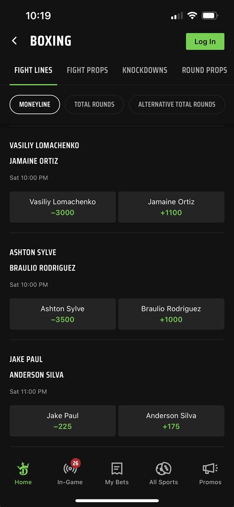Open the Round Props tab
The height and width of the screenshot is (507, 234).
204,70
